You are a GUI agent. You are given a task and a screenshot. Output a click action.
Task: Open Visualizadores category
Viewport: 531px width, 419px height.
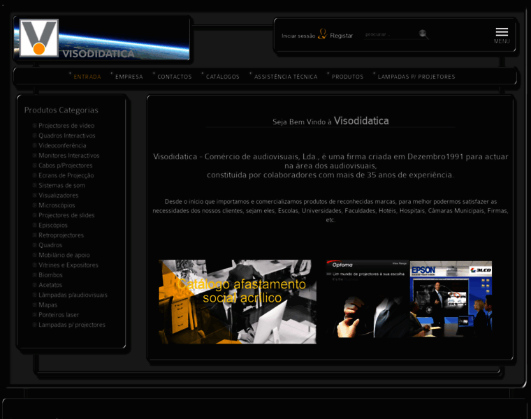coord(58,196)
